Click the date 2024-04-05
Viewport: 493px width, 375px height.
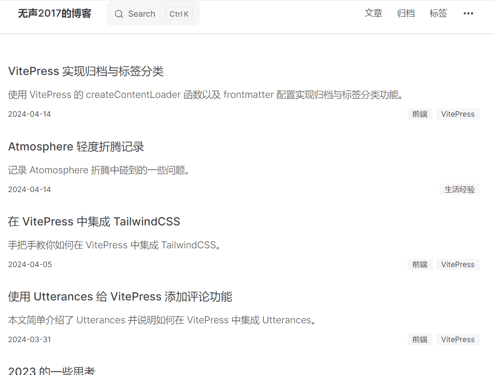coord(30,265)
